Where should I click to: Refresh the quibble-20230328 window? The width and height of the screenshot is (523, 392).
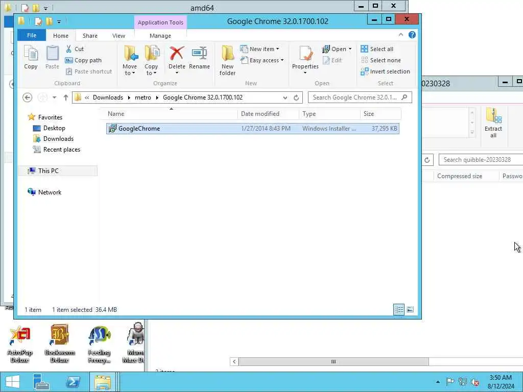tap(427, 160)
